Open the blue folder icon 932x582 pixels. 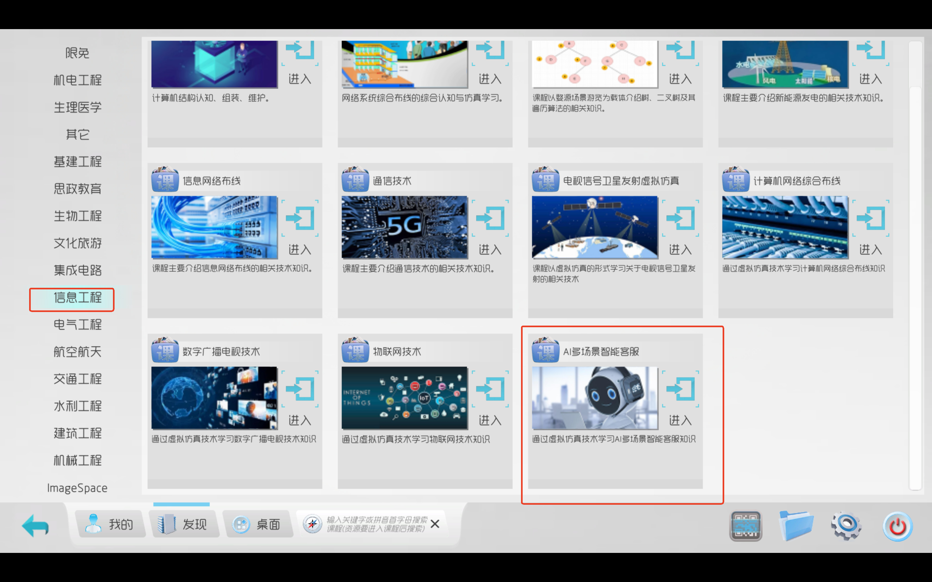tap(796, 525)
